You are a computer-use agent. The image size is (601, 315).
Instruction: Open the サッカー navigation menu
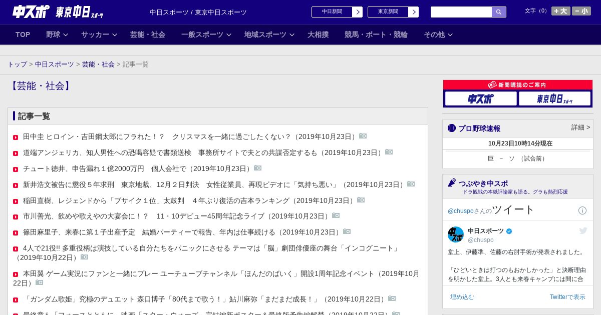coord(95,34)
